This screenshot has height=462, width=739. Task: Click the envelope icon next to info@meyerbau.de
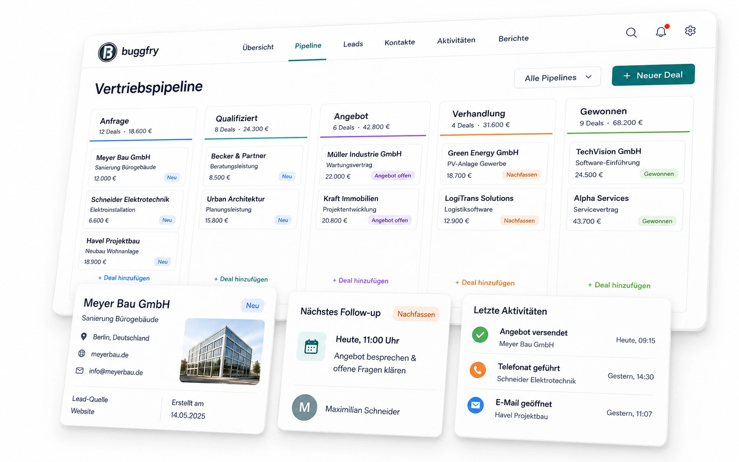click(80, 371)
